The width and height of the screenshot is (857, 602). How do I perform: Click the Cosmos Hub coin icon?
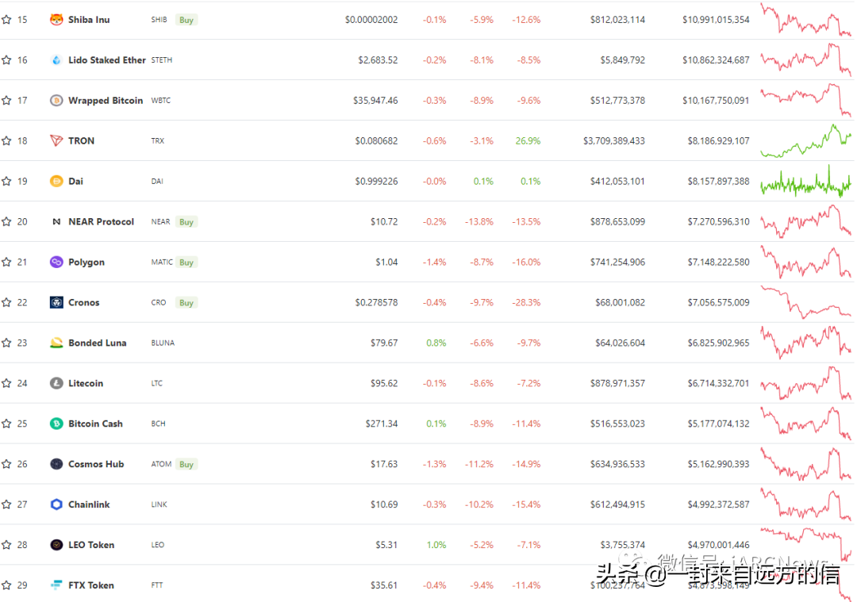[x=56, y=464]
